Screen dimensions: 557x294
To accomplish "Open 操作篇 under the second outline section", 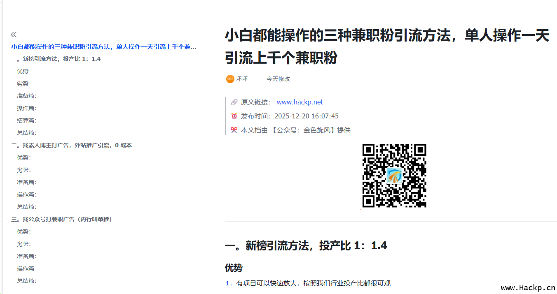I will pyautogui.click(x=26, y=194).
